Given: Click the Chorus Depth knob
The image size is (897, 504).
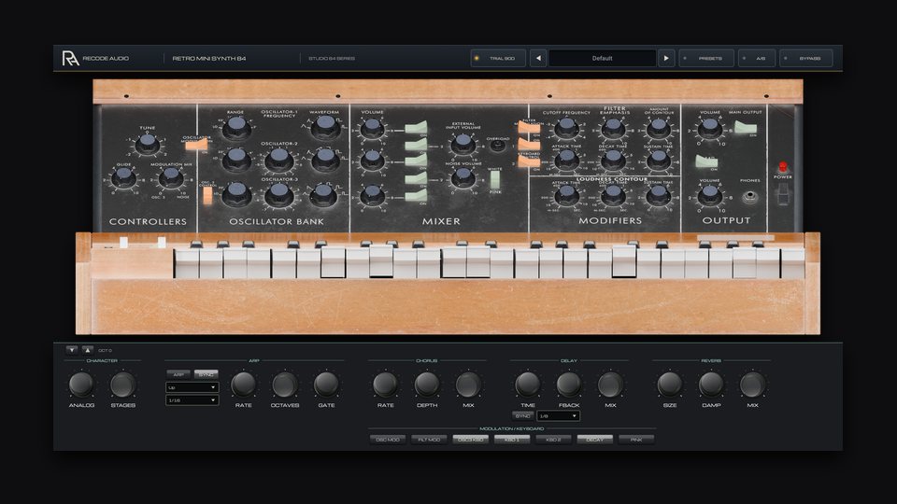Looking at the screenshot, I should coord(427,385).
